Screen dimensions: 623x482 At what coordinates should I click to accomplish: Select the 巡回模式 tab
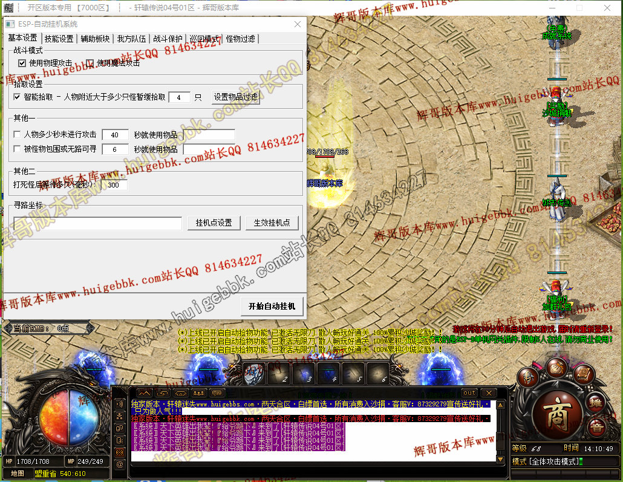point(204,39)
